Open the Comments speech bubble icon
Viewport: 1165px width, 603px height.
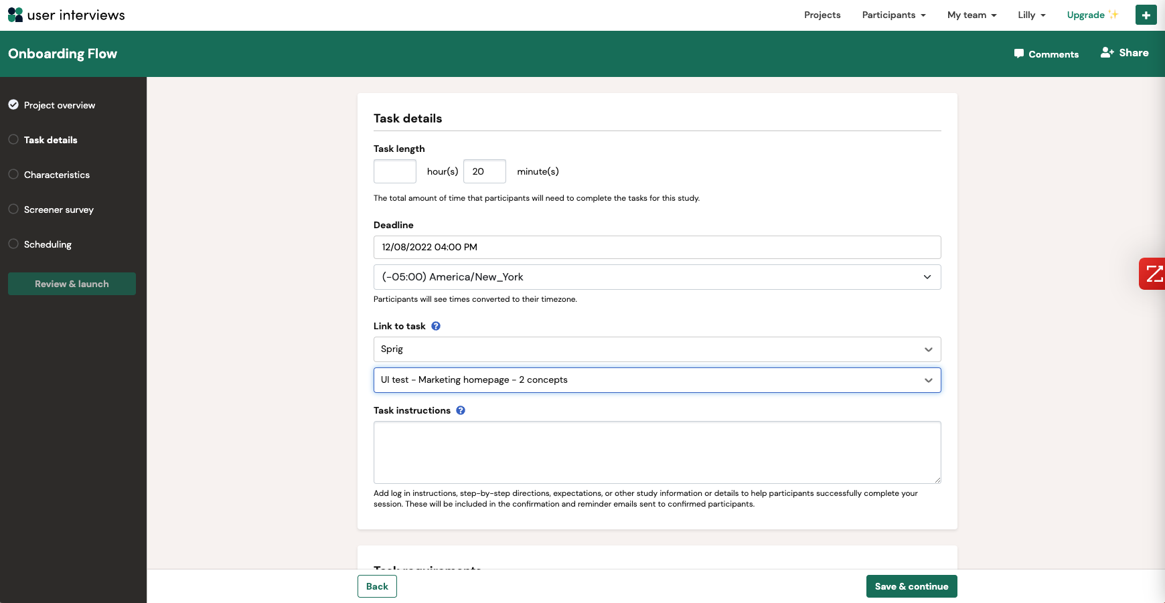[x=1019, y=54]
